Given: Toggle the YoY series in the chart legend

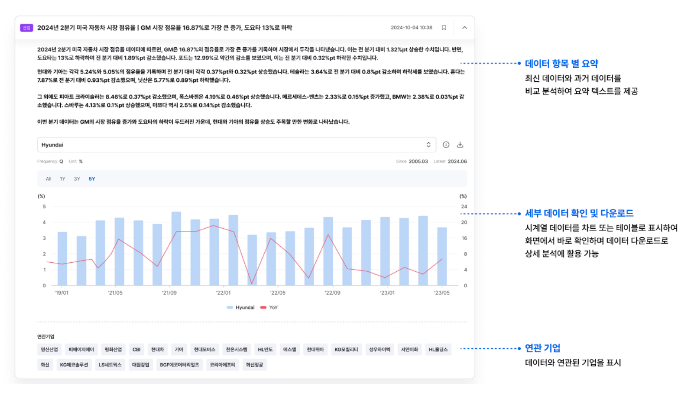Looking at the screenshot, I should pos(269,307).
